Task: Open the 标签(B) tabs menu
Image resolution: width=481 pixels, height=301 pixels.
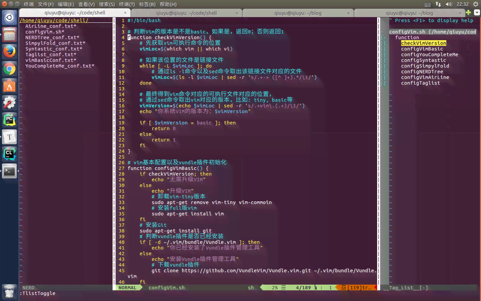Action: pos(147,4)
